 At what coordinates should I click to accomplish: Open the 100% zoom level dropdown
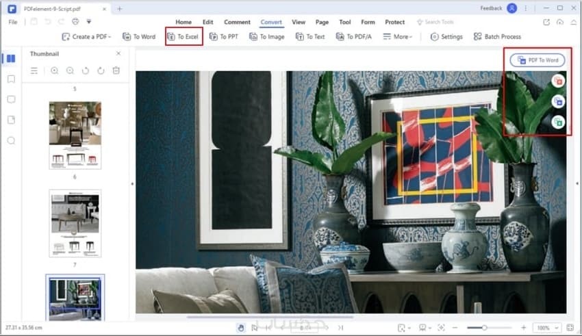tap(546, 328)
